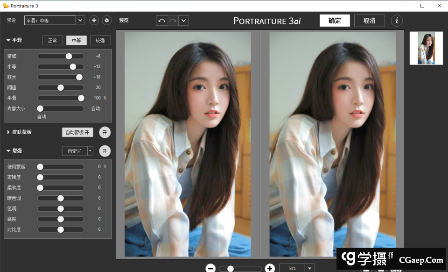Open the 自定义 enhancement dropdown

[x=90, y=151]
